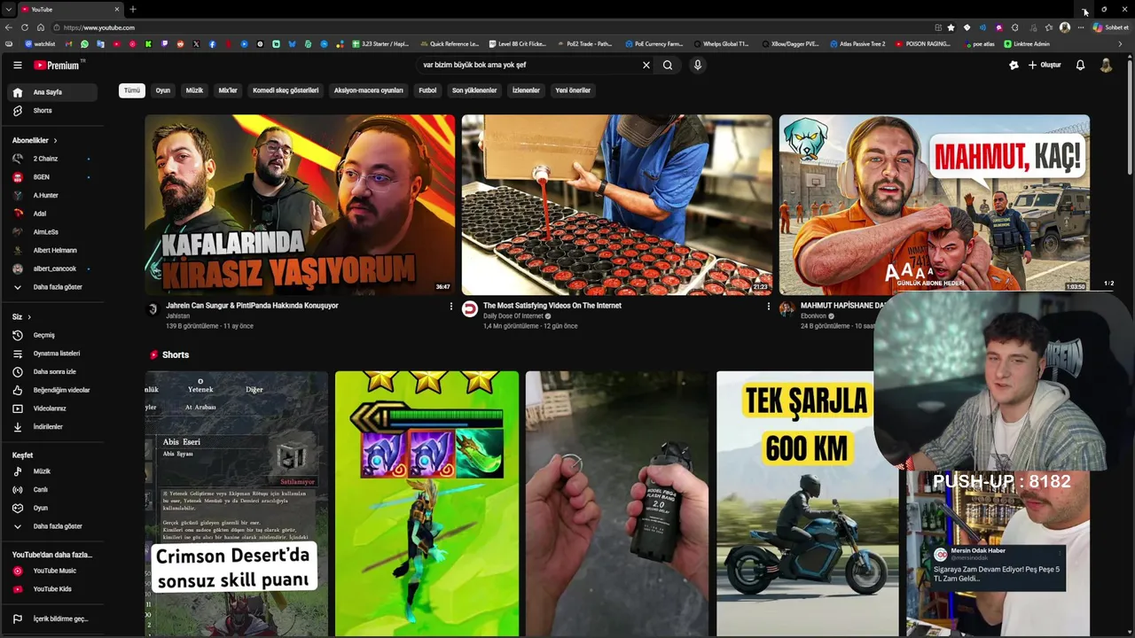Play the Crimson Desert'da sonsuz skill puanı Short
This screenshot has height=638, width=1135.
[x=237, y=503]
